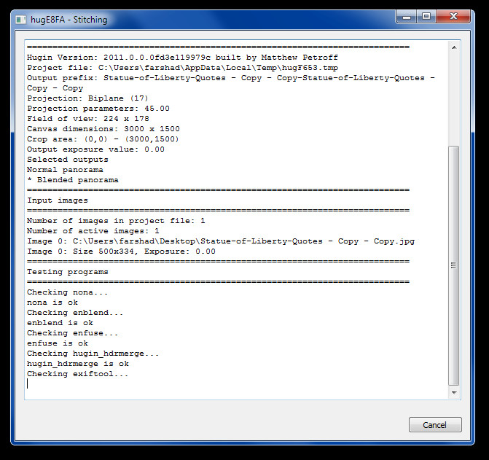Click 'Number of active images: 1' line
Image resolution: width=489 pixels, height=460 pixels.
pos(93,231)
